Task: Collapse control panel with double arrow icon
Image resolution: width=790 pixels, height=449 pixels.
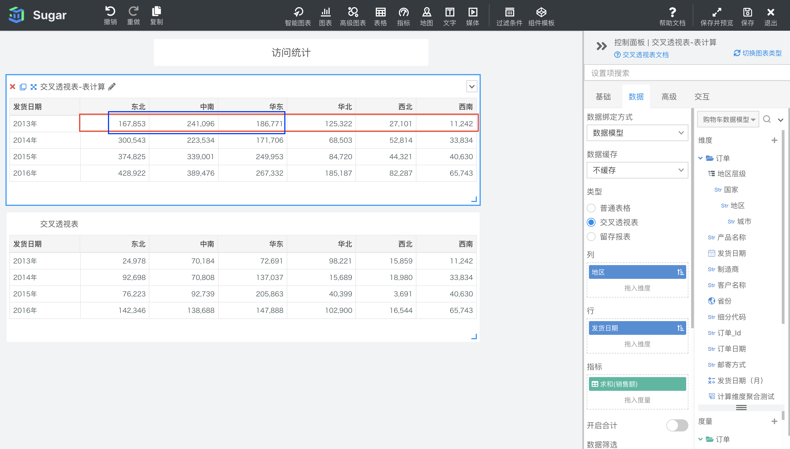Action: click(602, 46)
